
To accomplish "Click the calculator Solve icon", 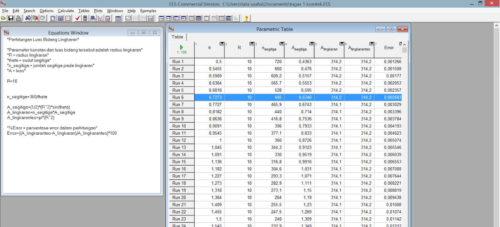I will 85,18.
